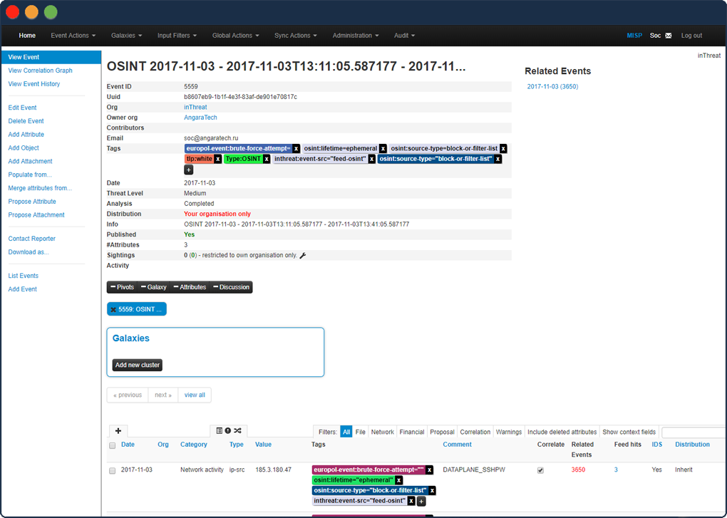Click the exclamation mark icon

(227, 431)
